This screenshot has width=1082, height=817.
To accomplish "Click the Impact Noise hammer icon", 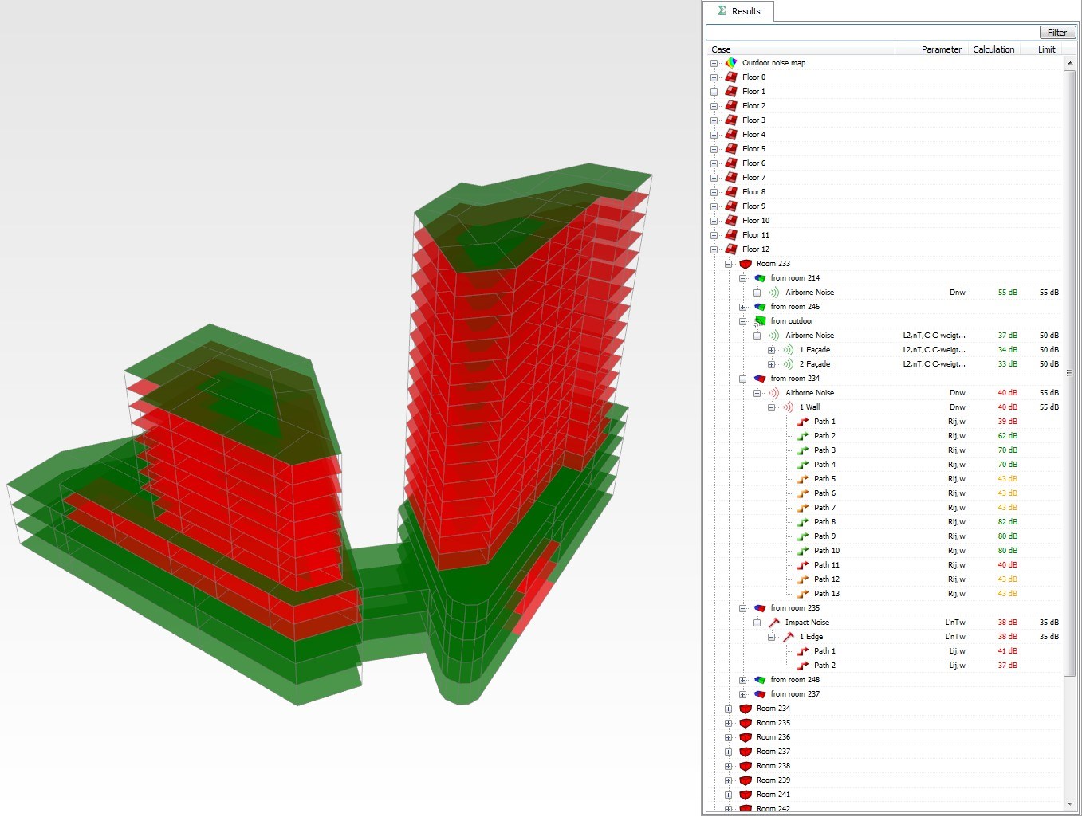I will pyautogui.click(x=773, y=623).
